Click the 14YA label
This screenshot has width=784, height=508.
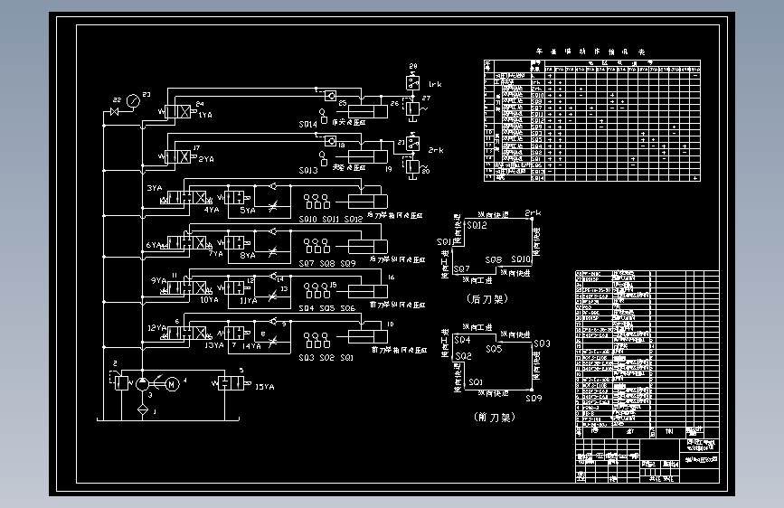click(x=251, y=346)
